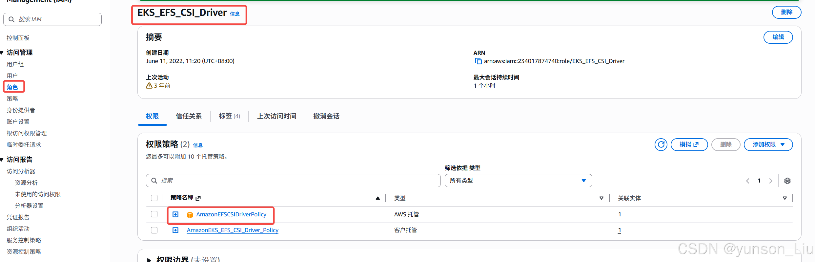Open the 所有类型 filter dropdown
815x262 pixels.
point(518,181)
